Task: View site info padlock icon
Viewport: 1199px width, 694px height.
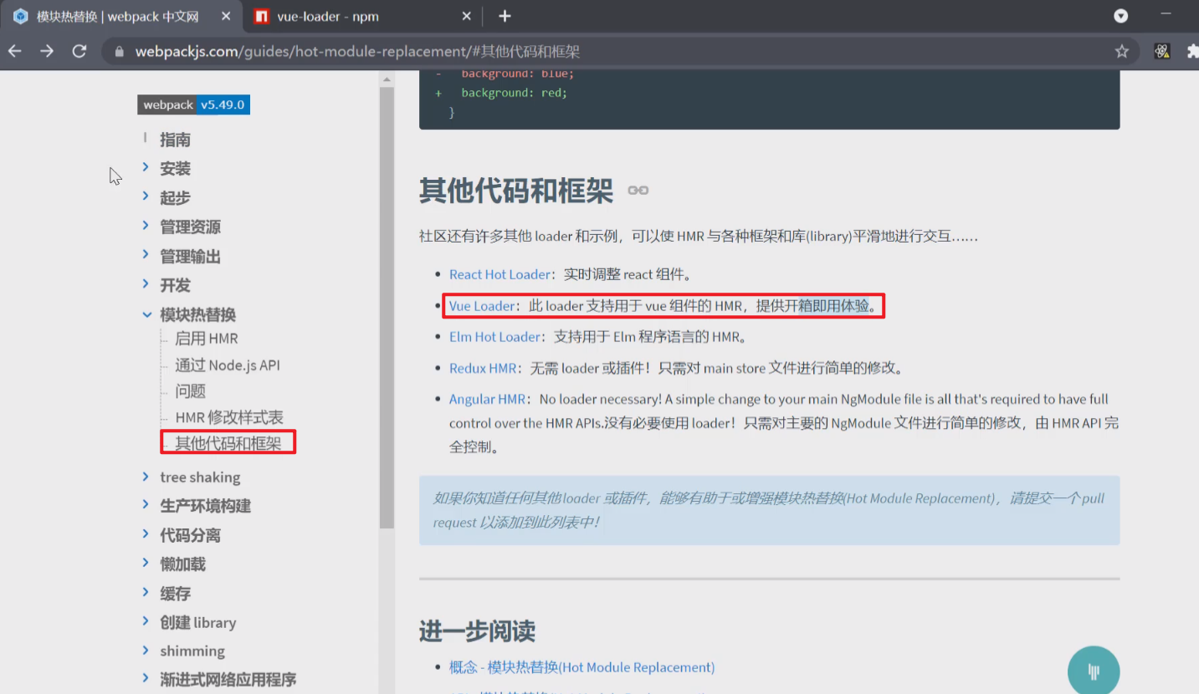Action: pyautogui.click(x=119, y=52)
